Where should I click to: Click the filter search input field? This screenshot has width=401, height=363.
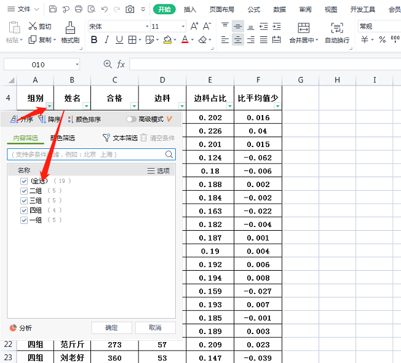point(91,154)
